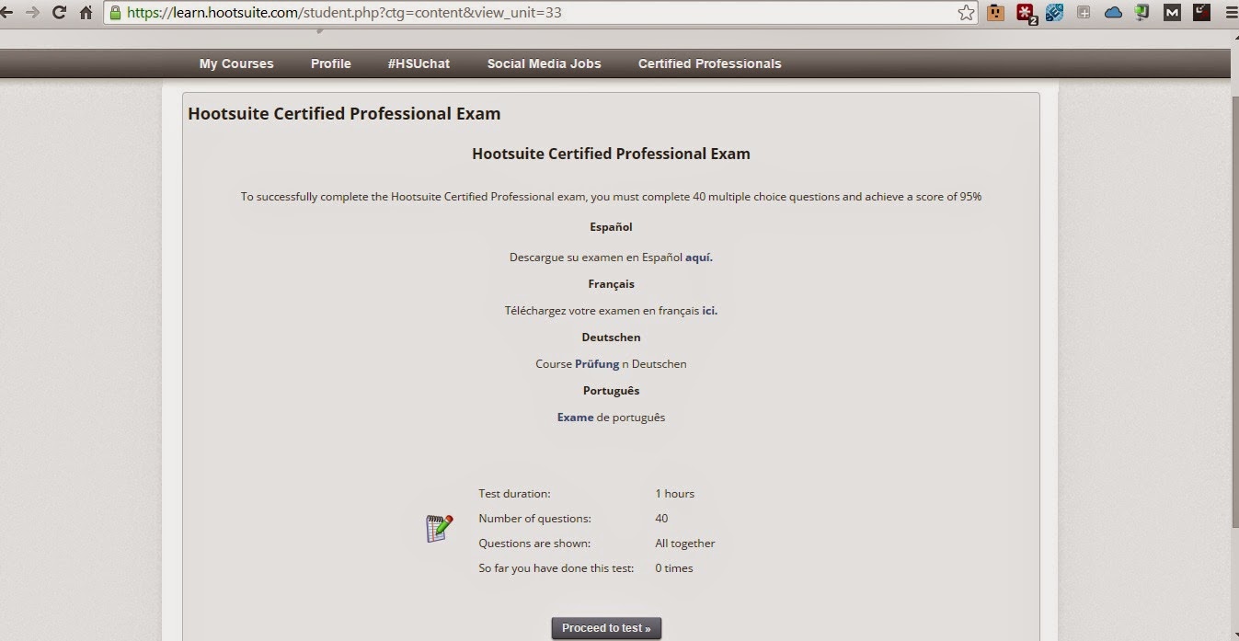
Task: Click the 'Deutschen' language heading
Action: [x=611, y=338]
